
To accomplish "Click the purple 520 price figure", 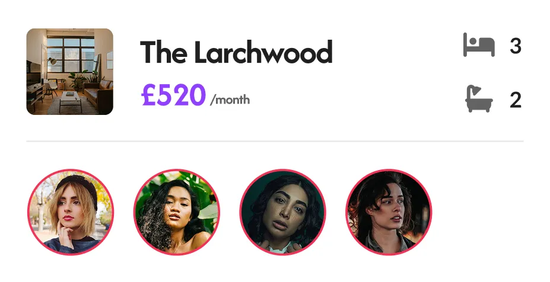I will tap(181, 95).
